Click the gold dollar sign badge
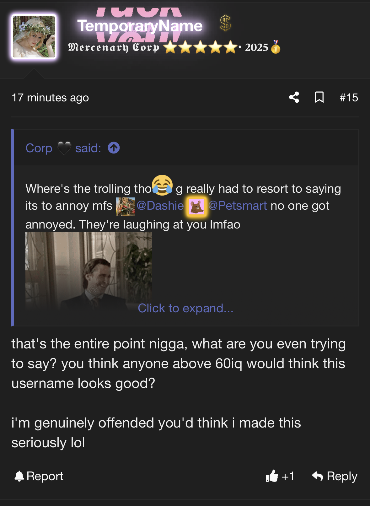This screenshot has width=370, height=506. (x=225, y=23)
